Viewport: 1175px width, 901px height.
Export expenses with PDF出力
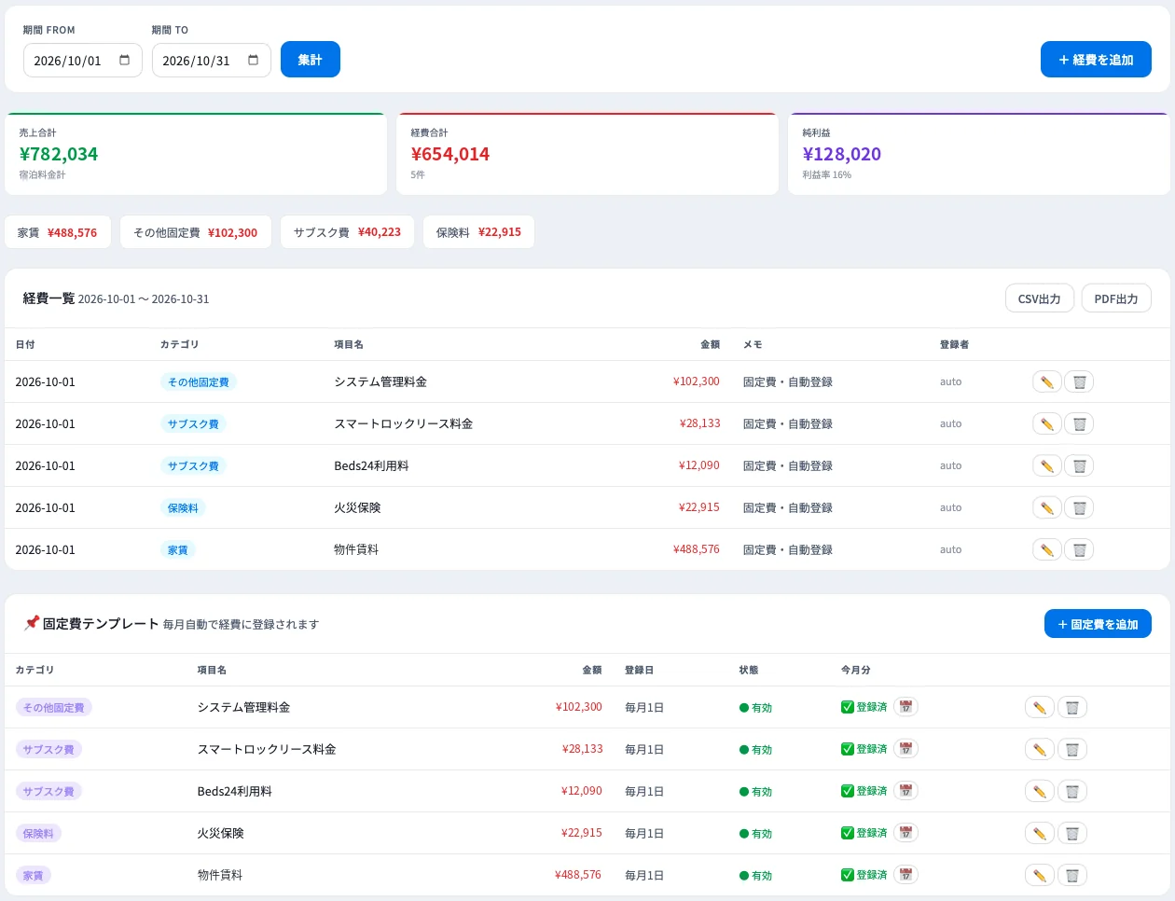pos(1116,298)
